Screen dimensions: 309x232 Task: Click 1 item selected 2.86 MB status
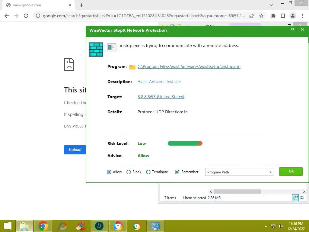[x=201, y=198]
